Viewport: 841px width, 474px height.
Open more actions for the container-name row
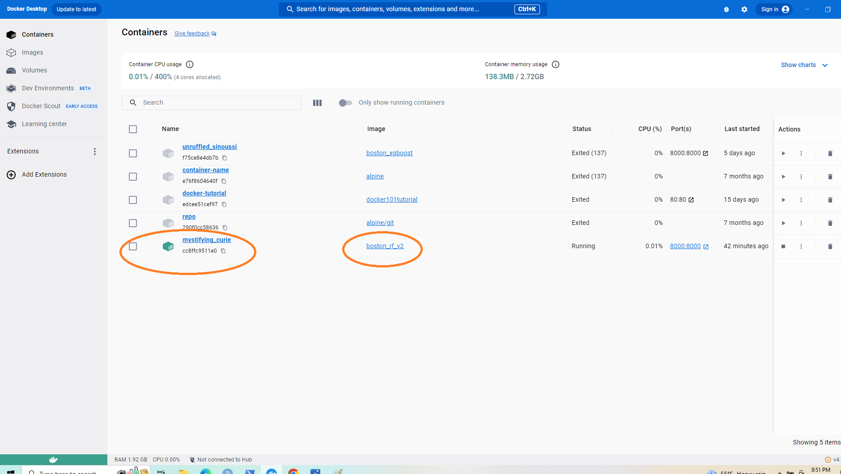(x=801, y=177)
